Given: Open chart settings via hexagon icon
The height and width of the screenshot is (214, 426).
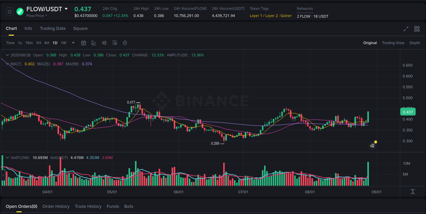Looking at the screenshot, I should point(125,43).
